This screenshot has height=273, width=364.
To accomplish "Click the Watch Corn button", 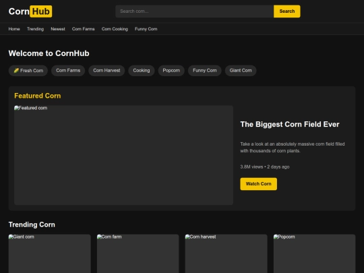I will (259, 184).
